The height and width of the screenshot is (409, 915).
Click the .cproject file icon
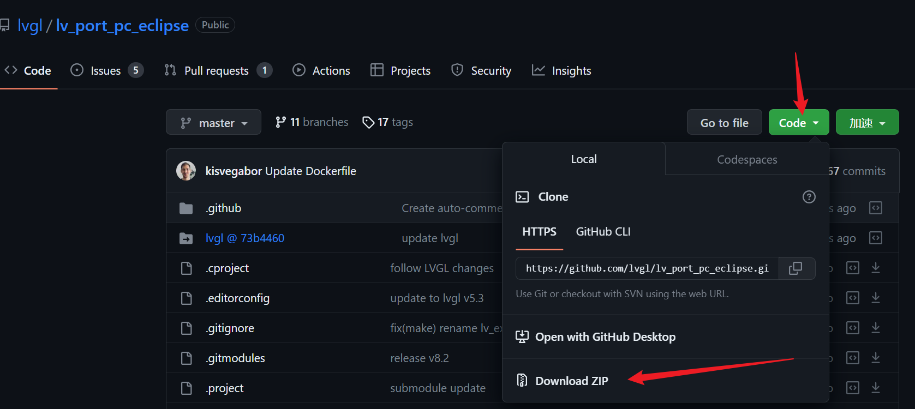coord(187,268)
